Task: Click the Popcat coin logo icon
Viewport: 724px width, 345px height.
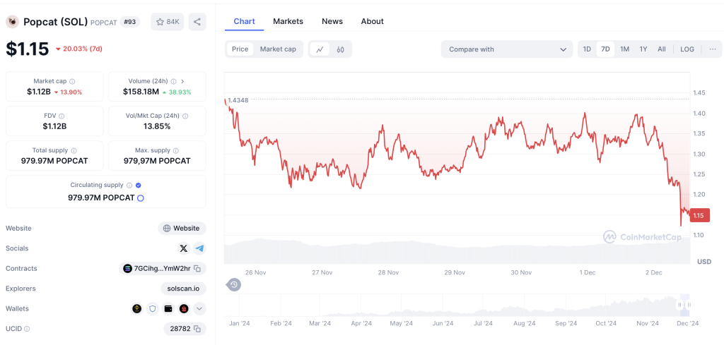Action: 13,22
